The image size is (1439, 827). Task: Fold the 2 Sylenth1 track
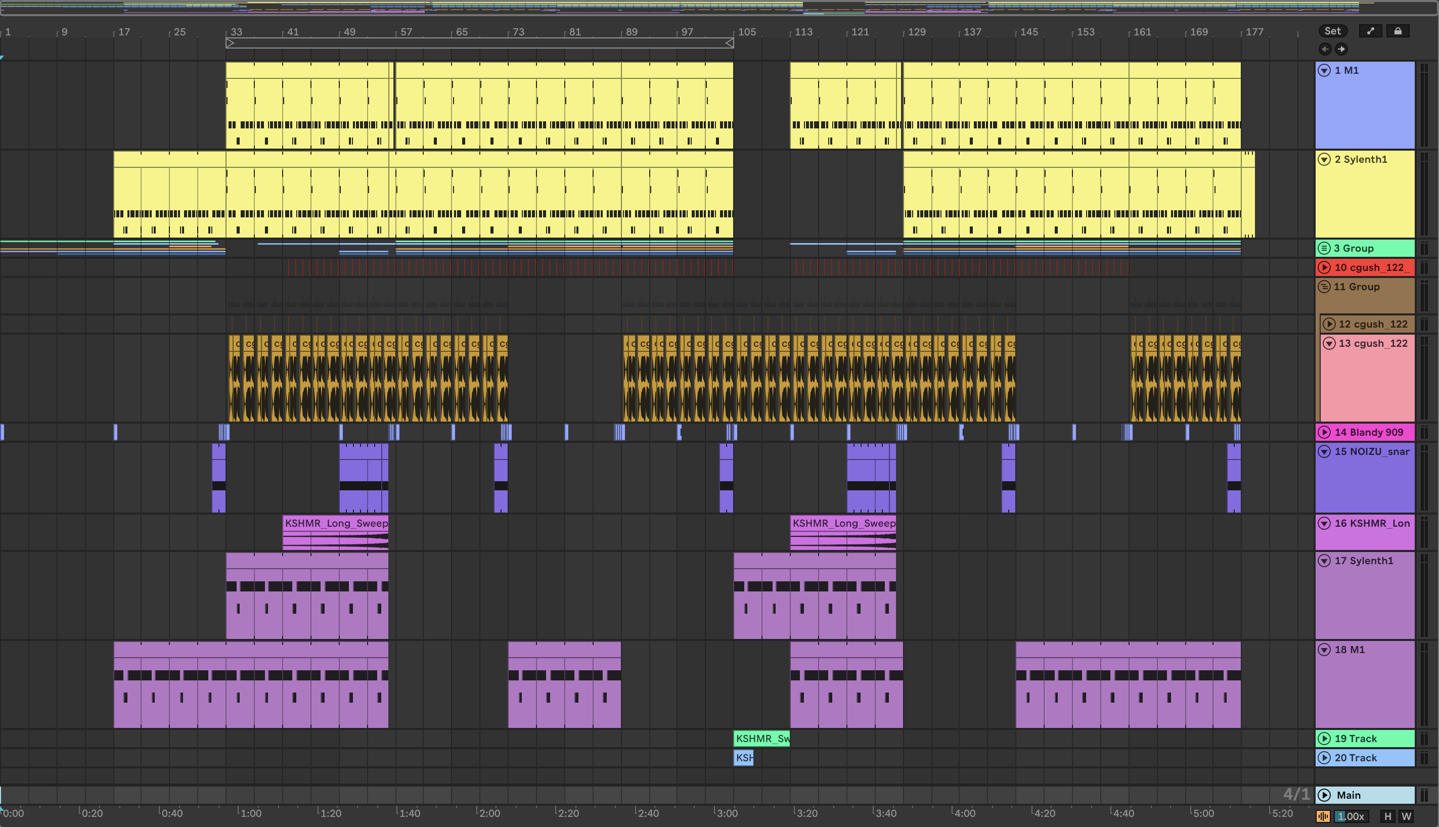pos(1324,160)
